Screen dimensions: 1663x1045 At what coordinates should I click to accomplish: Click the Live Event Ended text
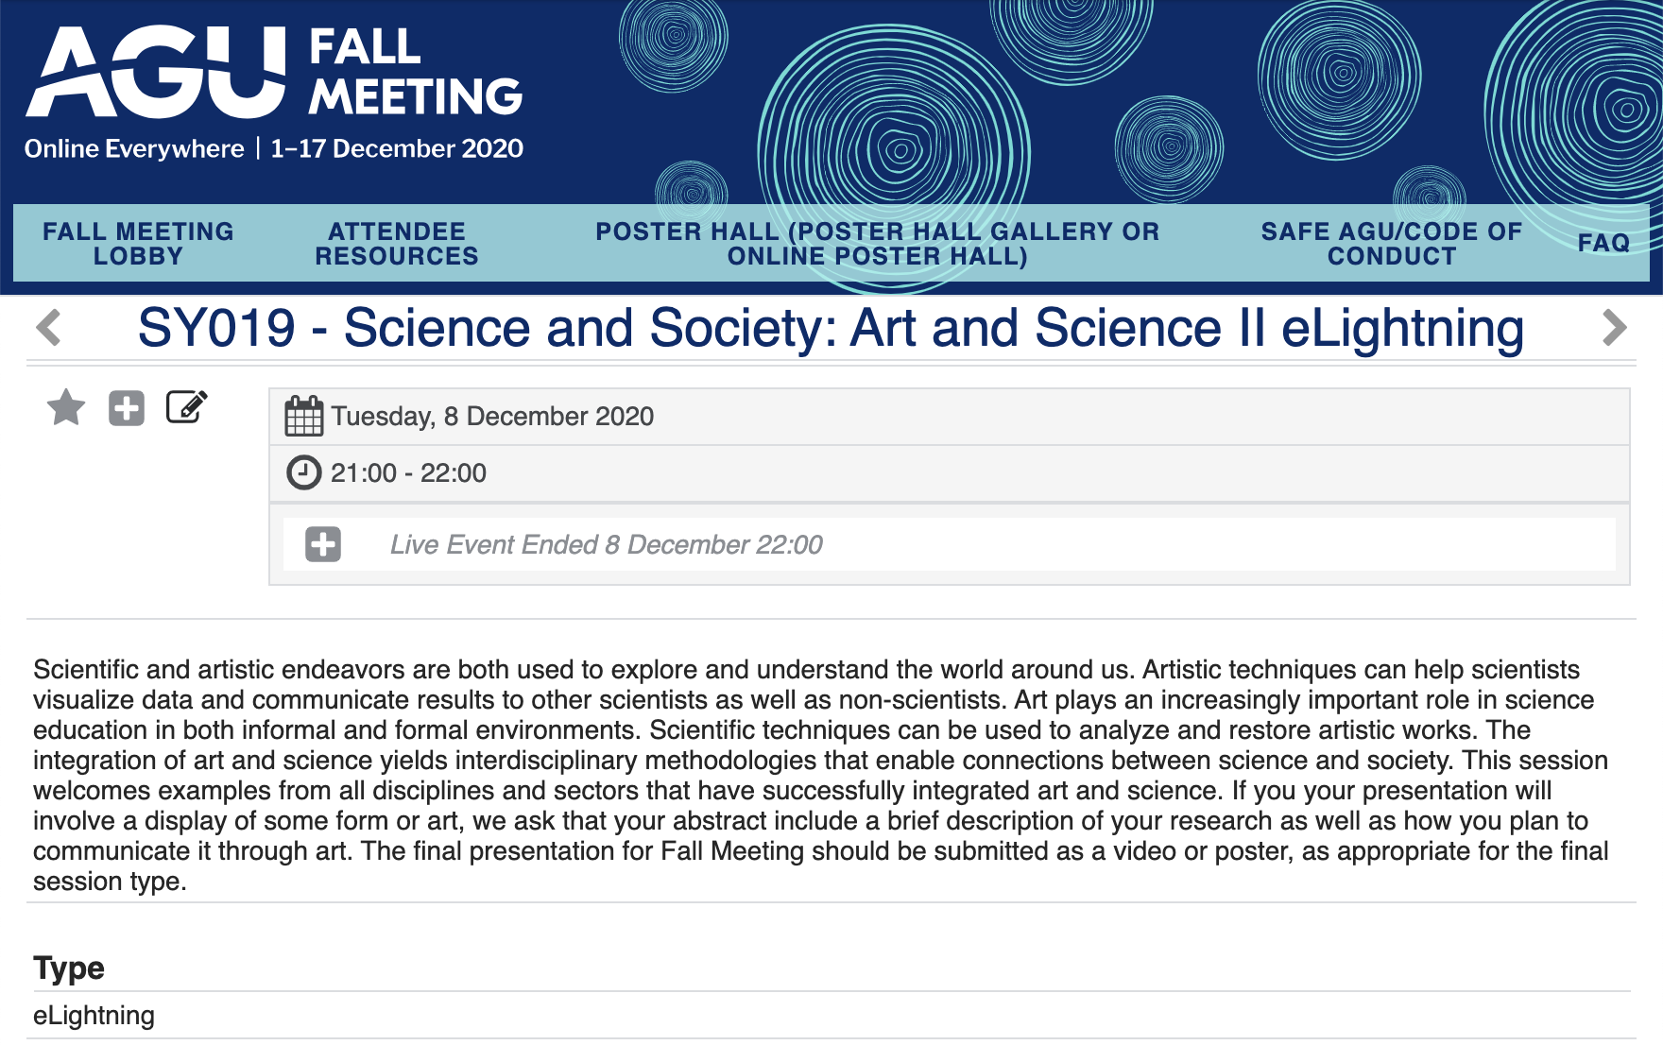point(606,544)
